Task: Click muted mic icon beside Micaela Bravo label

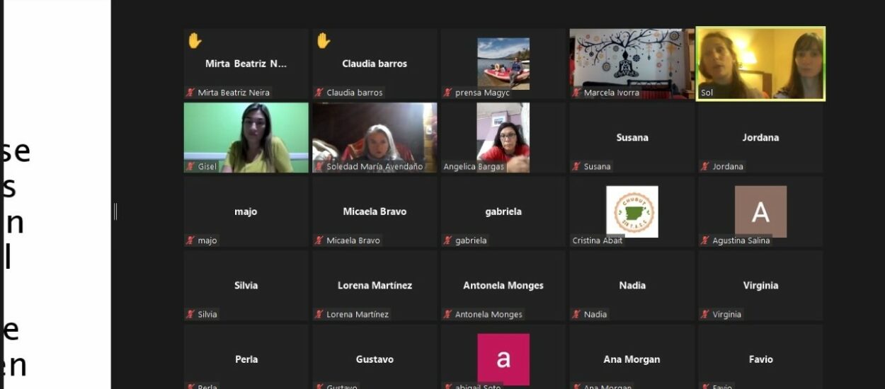Action: click(x=319, y=240)
